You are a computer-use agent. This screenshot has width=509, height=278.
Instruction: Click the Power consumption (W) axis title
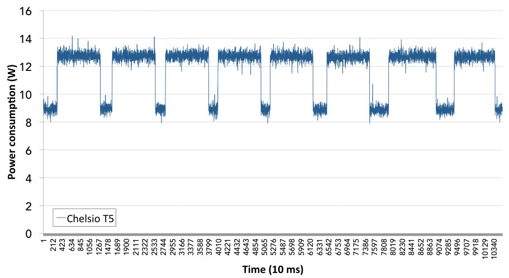[11, 122]
